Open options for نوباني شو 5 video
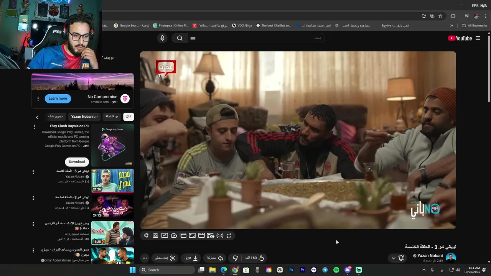Screen dimensions: 491x276 33,172
